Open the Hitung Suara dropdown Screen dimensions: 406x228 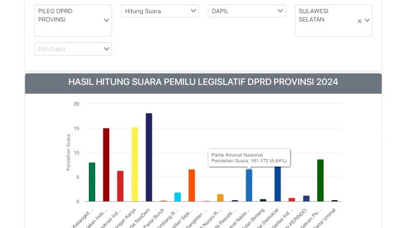pyautogui.click(x=160, y=11)
